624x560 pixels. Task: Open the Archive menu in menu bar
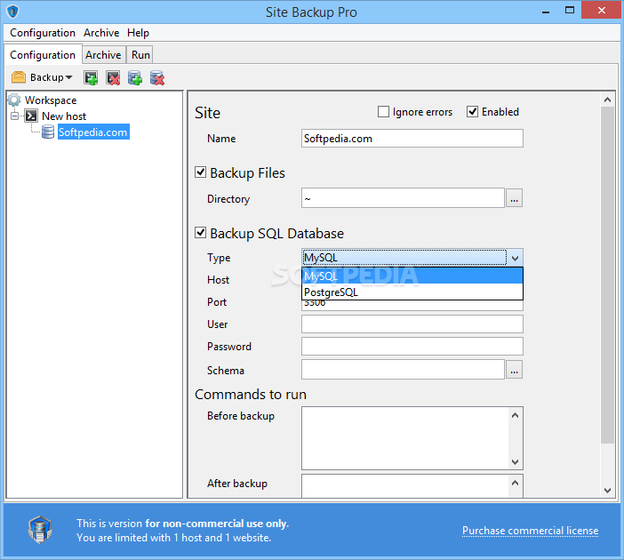tap(101, 33)
